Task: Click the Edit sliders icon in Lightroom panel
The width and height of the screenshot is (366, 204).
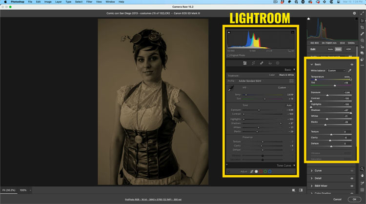Action: (x=244, y=63)
